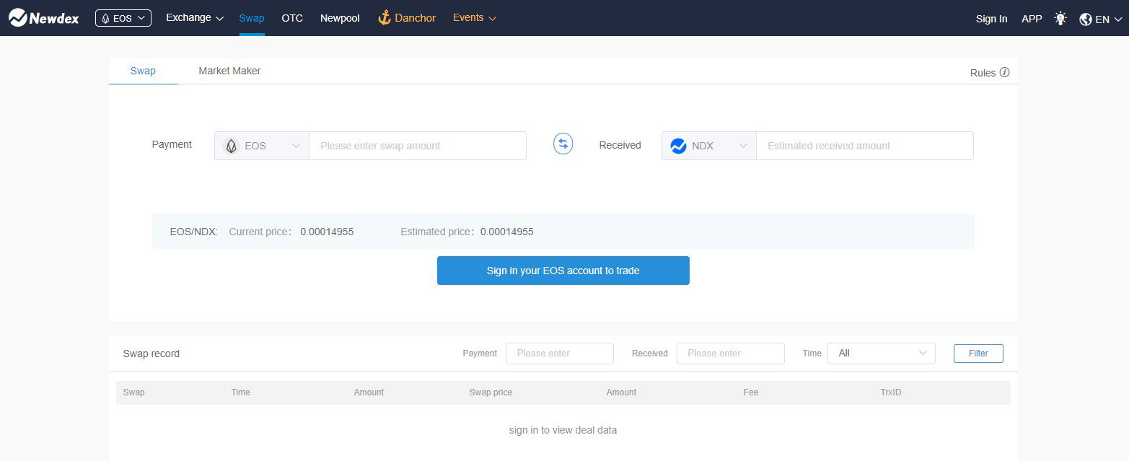
Task: Click the Received filter input in Swap record
Action: 731,354
